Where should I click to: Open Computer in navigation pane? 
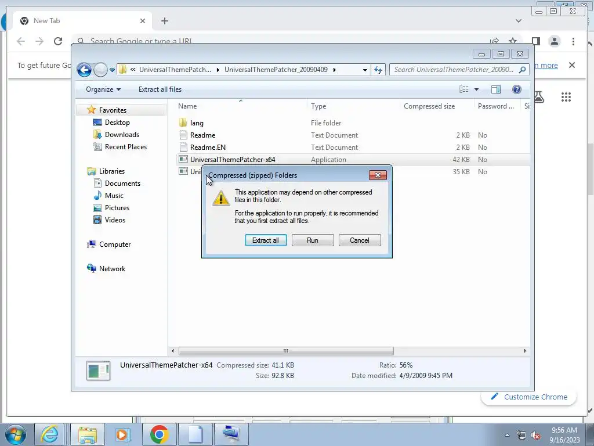point(115,244)
